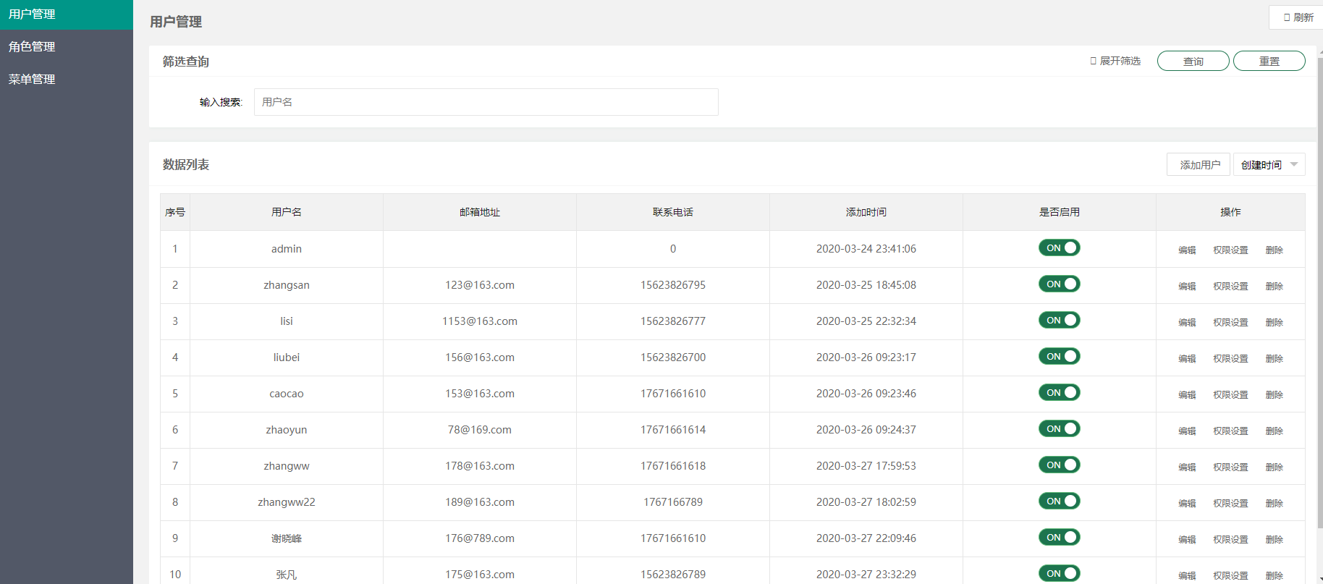This screenshot has width=1323, height=584.
Task: Click the 查询 search button
Action: pos(1193,62)
